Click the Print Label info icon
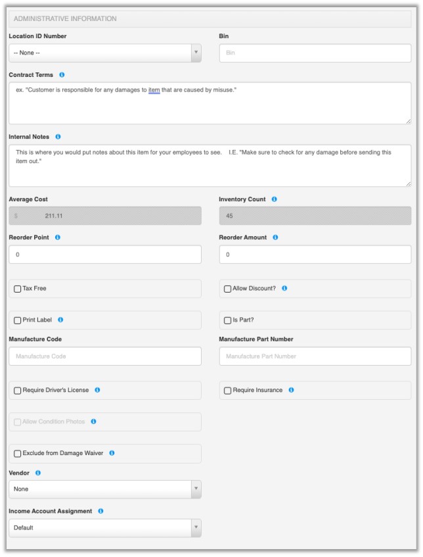 [x=60, y=320]
